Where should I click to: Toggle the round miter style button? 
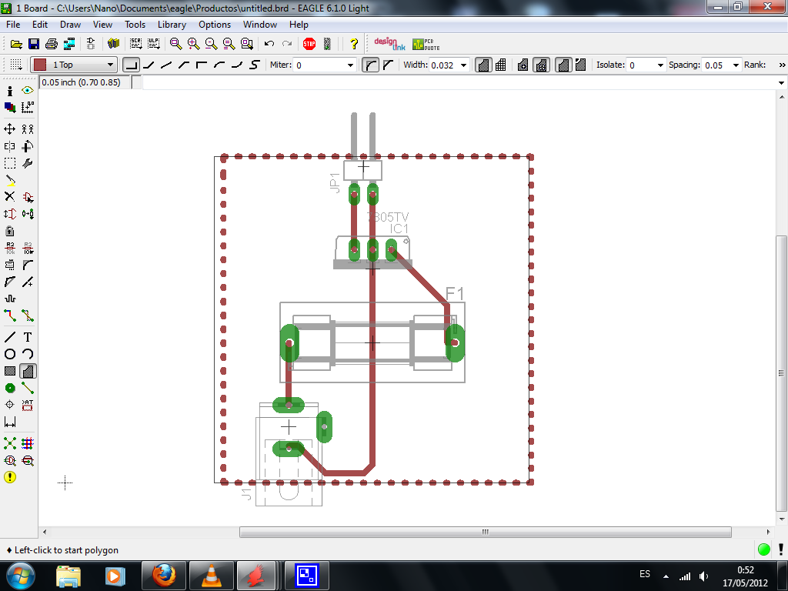[x=370, y=65]
